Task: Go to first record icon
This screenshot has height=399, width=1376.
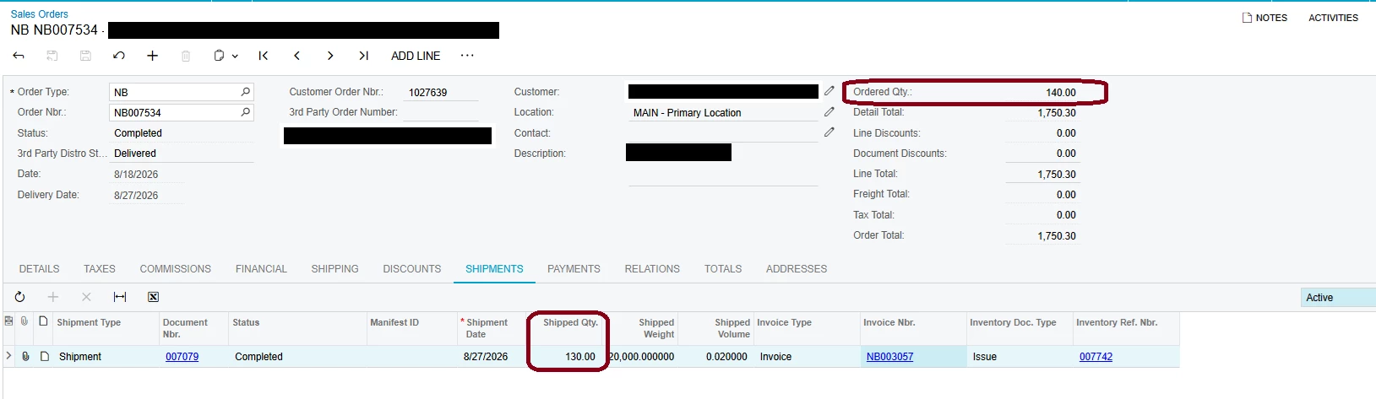Action: 263,56
